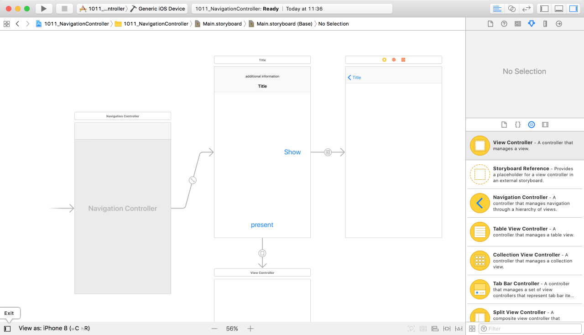Screen dimensions: 584x335
Task: Toggle the Navigator panel
Action: pyautogui.click(x=544, y=9)
